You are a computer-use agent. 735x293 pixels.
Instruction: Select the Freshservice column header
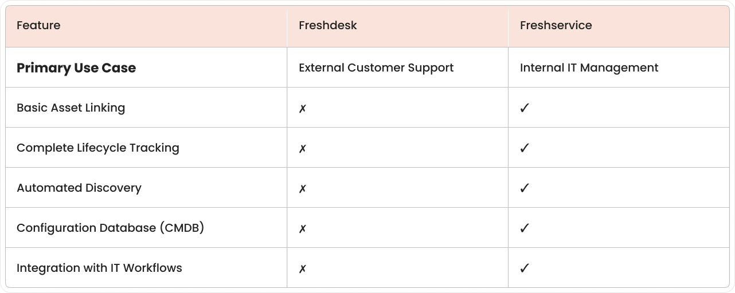(x=556, y=25)
